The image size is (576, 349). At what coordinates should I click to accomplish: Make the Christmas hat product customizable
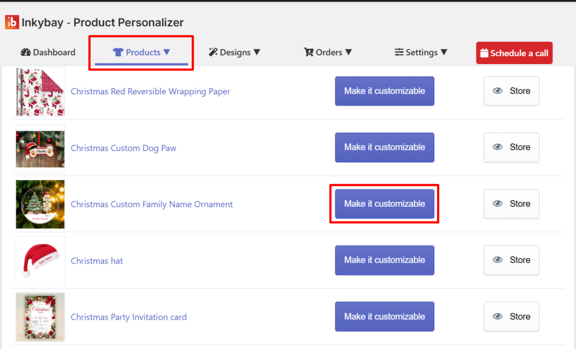tap(384, 260)
